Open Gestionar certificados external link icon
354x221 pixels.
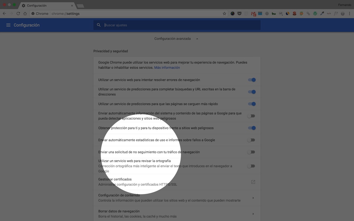coord(253,182)
